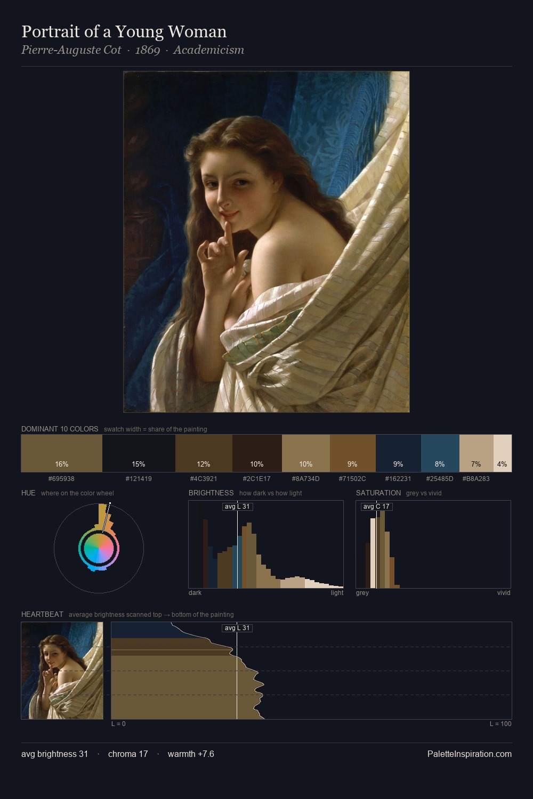The width and height of the screenshot is (533, 799).
Task: Click the "grey vs vivid" caption
Action: coord(424,493)
